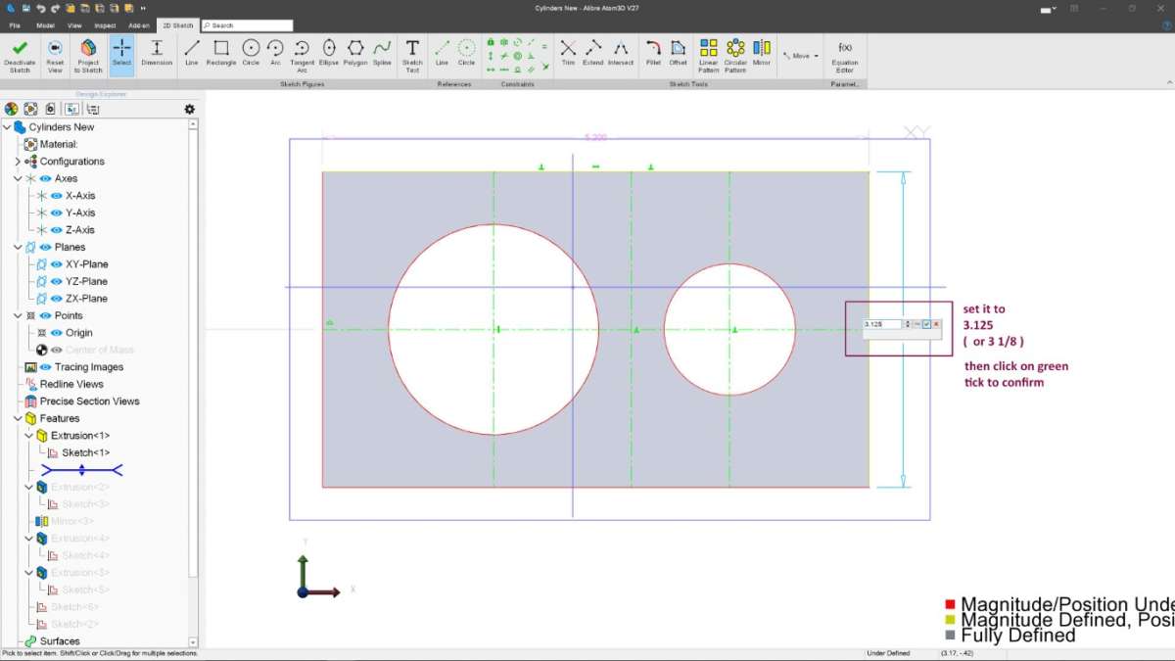The width and height of the screenshot is (1175, 661).
Task: Hide the Z-Axis via eye icon
Action: (56, 230)
